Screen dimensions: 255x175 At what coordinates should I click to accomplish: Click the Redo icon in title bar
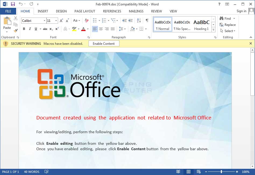tap(31, 4)
